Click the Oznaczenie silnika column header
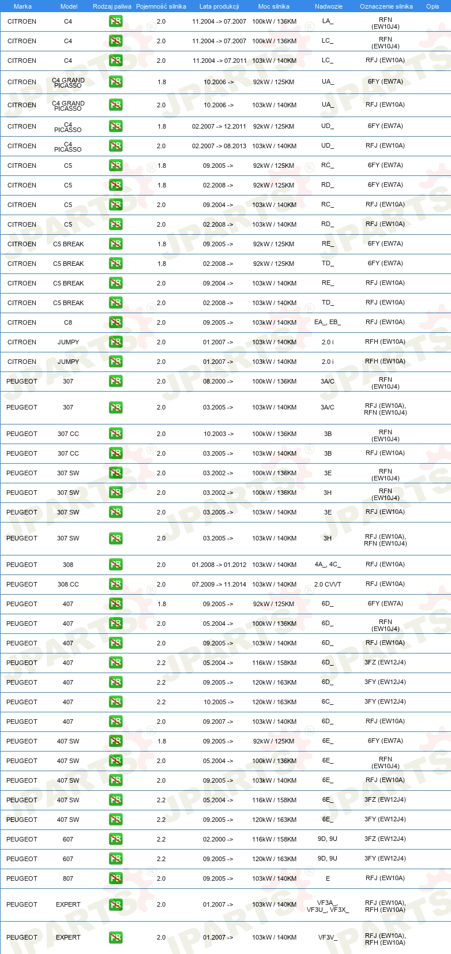 (386, 6)
